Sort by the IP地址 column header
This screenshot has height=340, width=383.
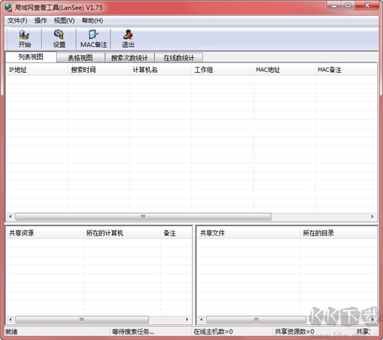(x=36, y=70)
